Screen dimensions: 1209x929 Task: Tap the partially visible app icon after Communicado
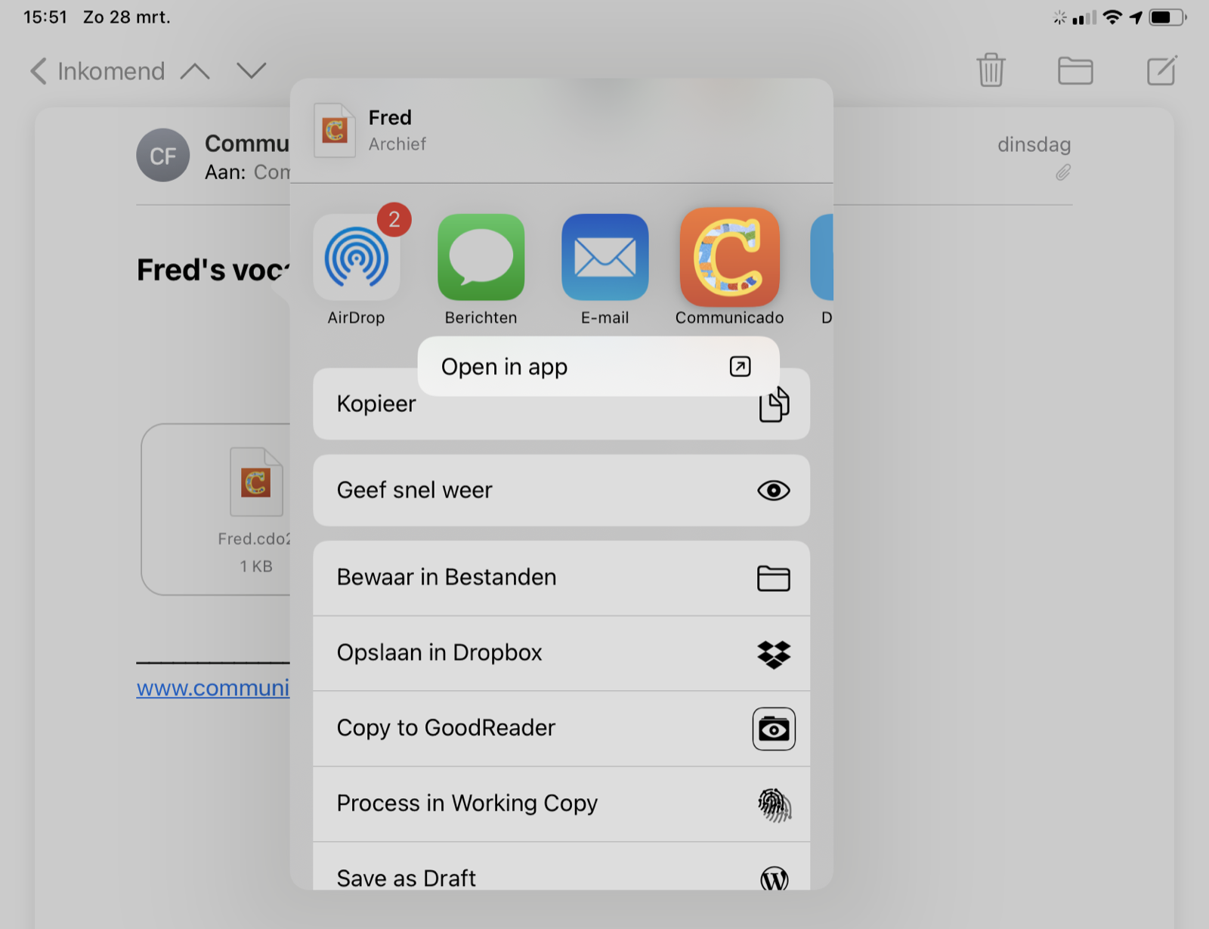click(822, 257)
